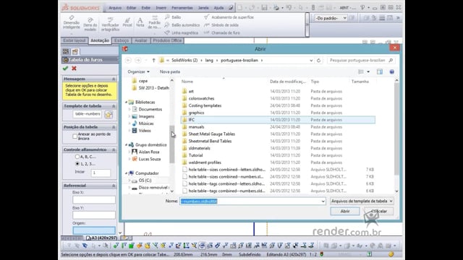Open the IFC folder

click(278, 120)
